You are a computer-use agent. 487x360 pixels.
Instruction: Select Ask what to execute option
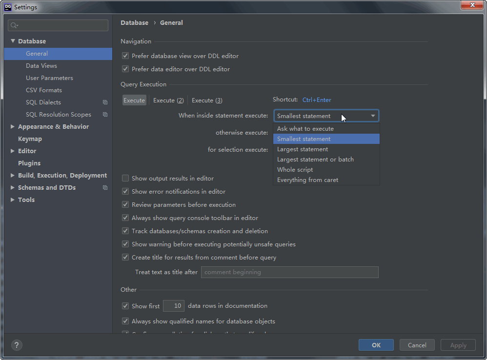tap(305, 129)
